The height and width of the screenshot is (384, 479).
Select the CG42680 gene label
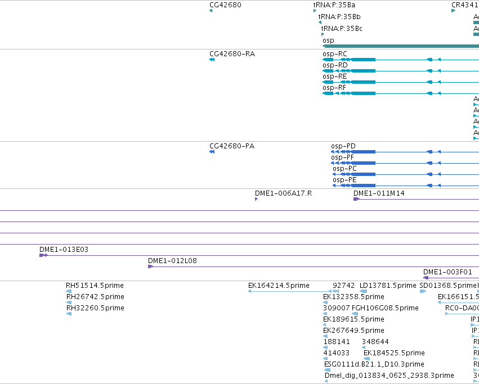[225, 5]
